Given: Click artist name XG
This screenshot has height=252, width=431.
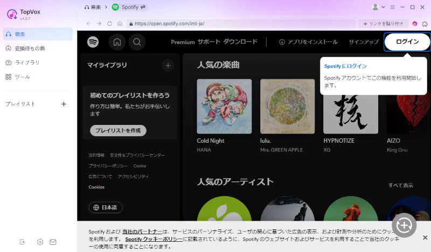Looking at the screenshot, I should (327, 150).
